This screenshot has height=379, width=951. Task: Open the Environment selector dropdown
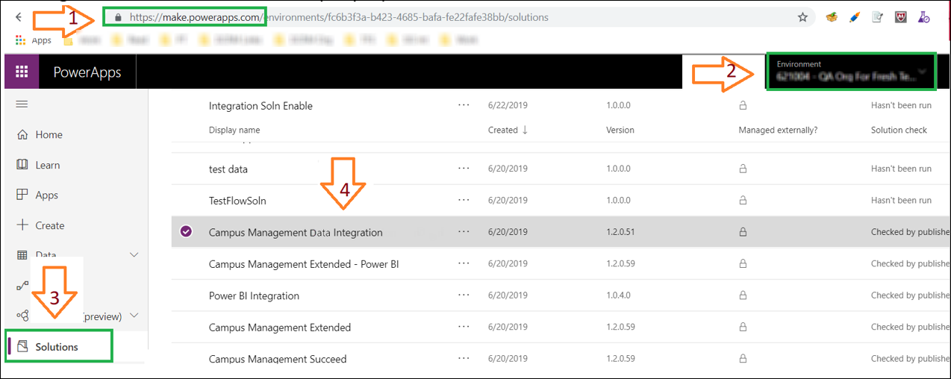click(x=850, y=71)
